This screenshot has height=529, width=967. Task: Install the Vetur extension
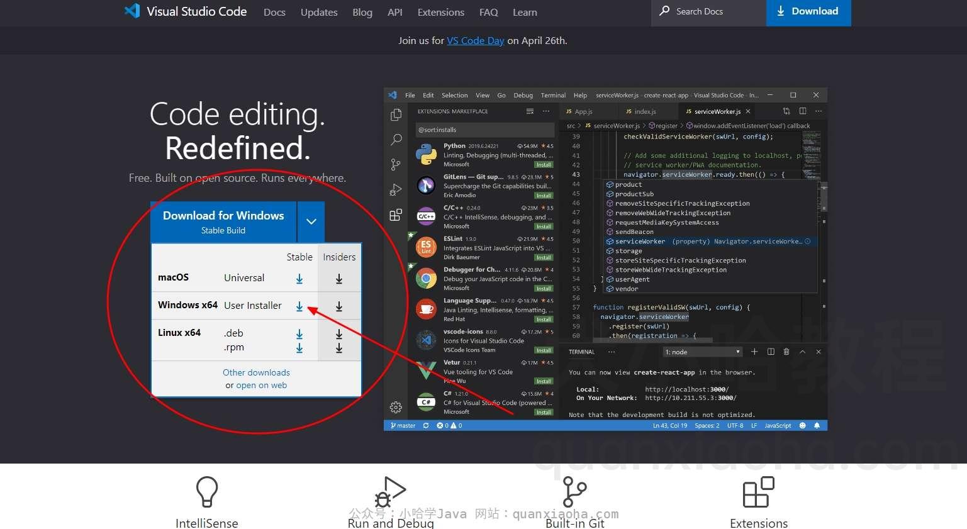point(544,381)
